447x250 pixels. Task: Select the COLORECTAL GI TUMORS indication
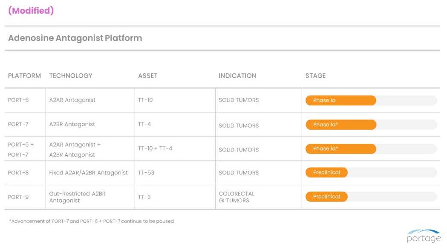click(x=236, y=197)
